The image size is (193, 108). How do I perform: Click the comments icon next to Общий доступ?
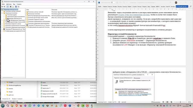click(x=191, y=6)
